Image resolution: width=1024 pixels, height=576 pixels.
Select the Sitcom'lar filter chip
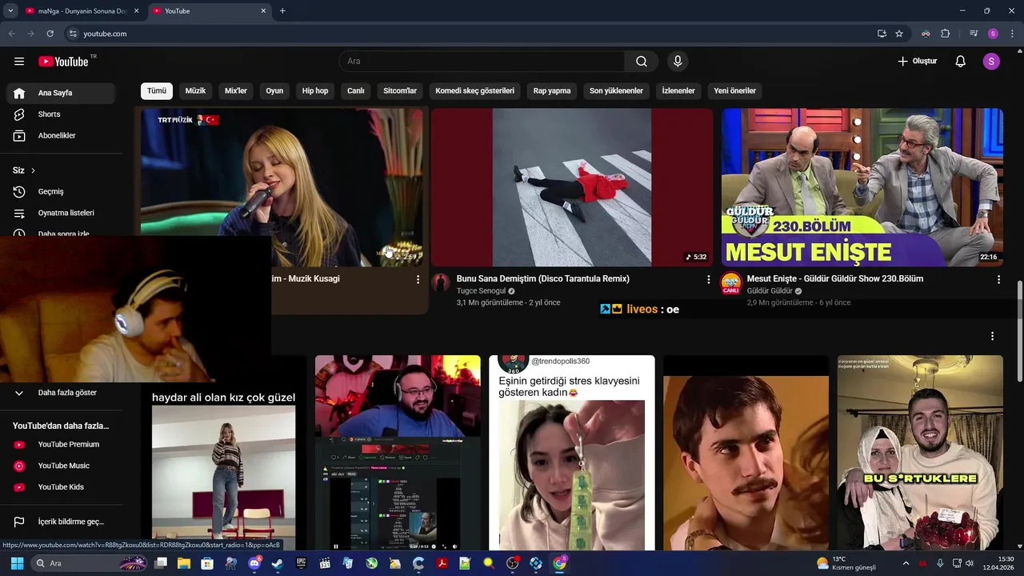click(400, 91)
